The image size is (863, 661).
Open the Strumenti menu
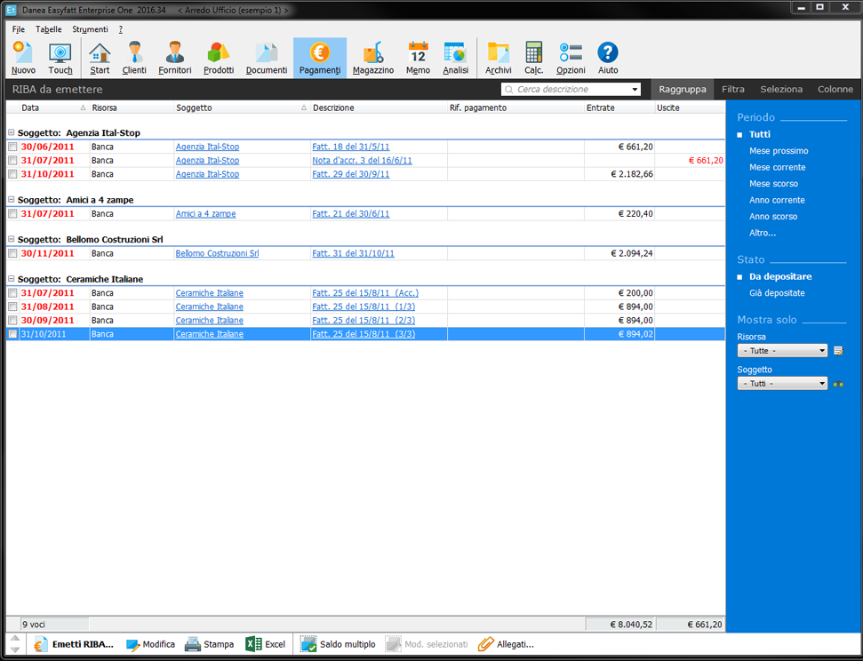point(90,28)
